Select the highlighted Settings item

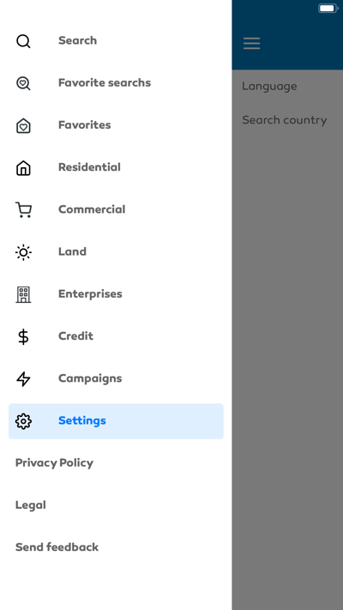(116, 421)
